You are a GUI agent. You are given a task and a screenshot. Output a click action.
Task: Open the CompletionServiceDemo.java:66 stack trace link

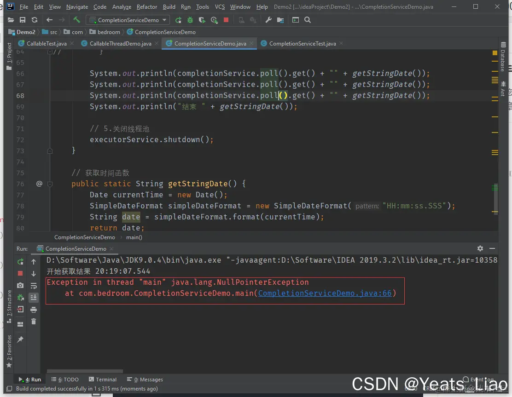325,293
